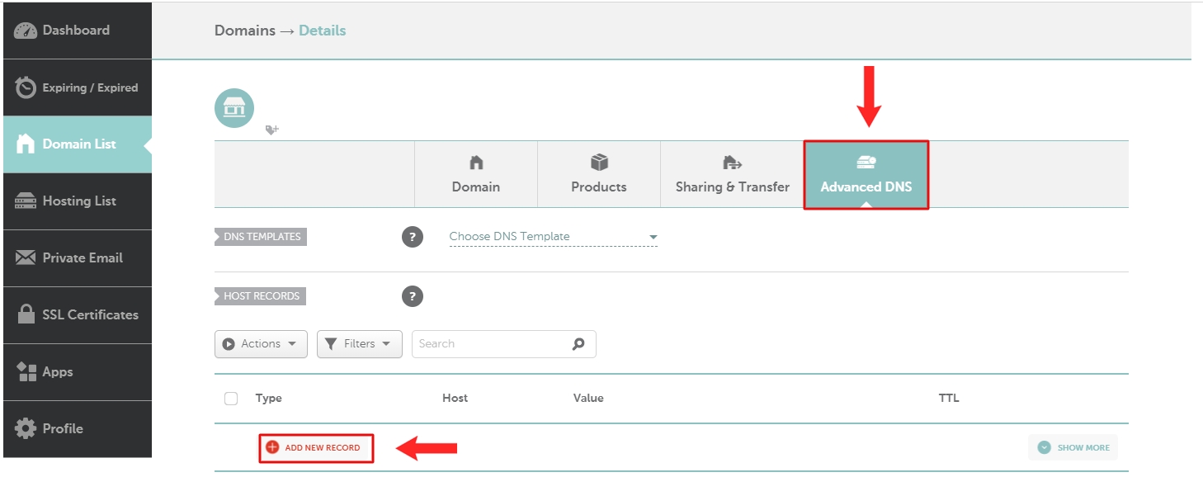Switch to the Domain tab
The width and height of the screenshot is (1203, 477).
pos(476,174)
